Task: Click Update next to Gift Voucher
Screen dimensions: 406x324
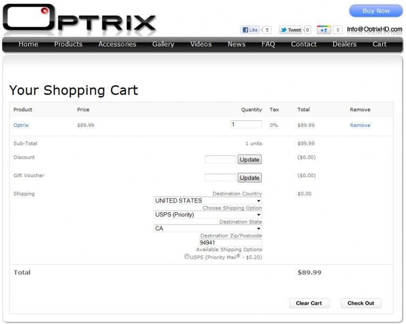Action: [x=250, y=178]
